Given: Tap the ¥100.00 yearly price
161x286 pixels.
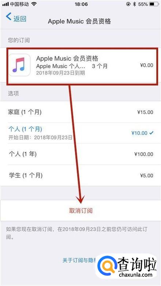Looking at the screenshot, I should 144,154.
